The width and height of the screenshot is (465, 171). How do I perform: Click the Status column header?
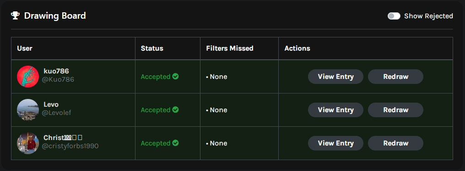152,48
